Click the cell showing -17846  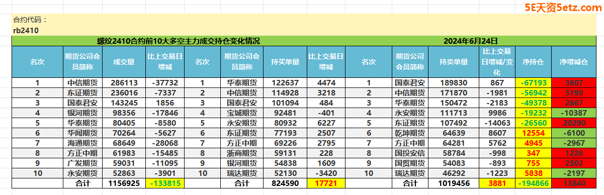coord(165,113)
